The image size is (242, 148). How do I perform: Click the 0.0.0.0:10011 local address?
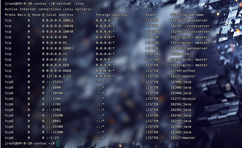click(60, 20)
